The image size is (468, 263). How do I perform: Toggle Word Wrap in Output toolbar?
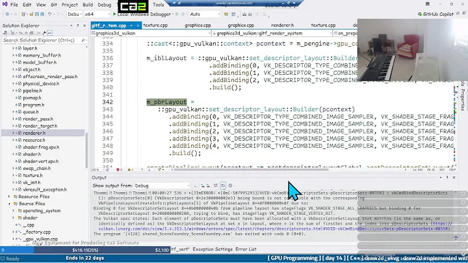(223, 186)
